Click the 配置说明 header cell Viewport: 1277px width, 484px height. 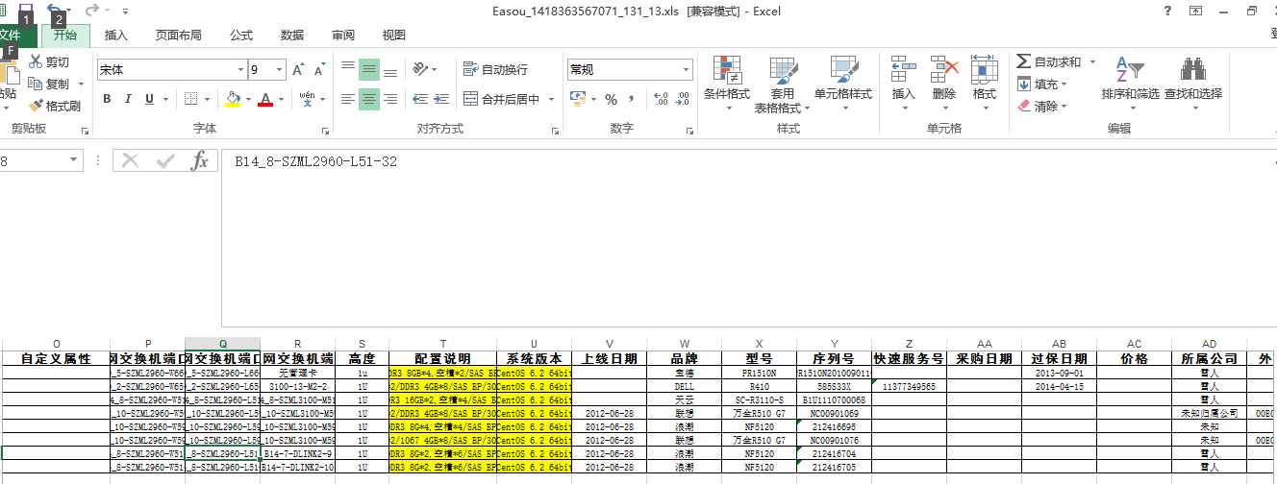[x=442, y=358]
